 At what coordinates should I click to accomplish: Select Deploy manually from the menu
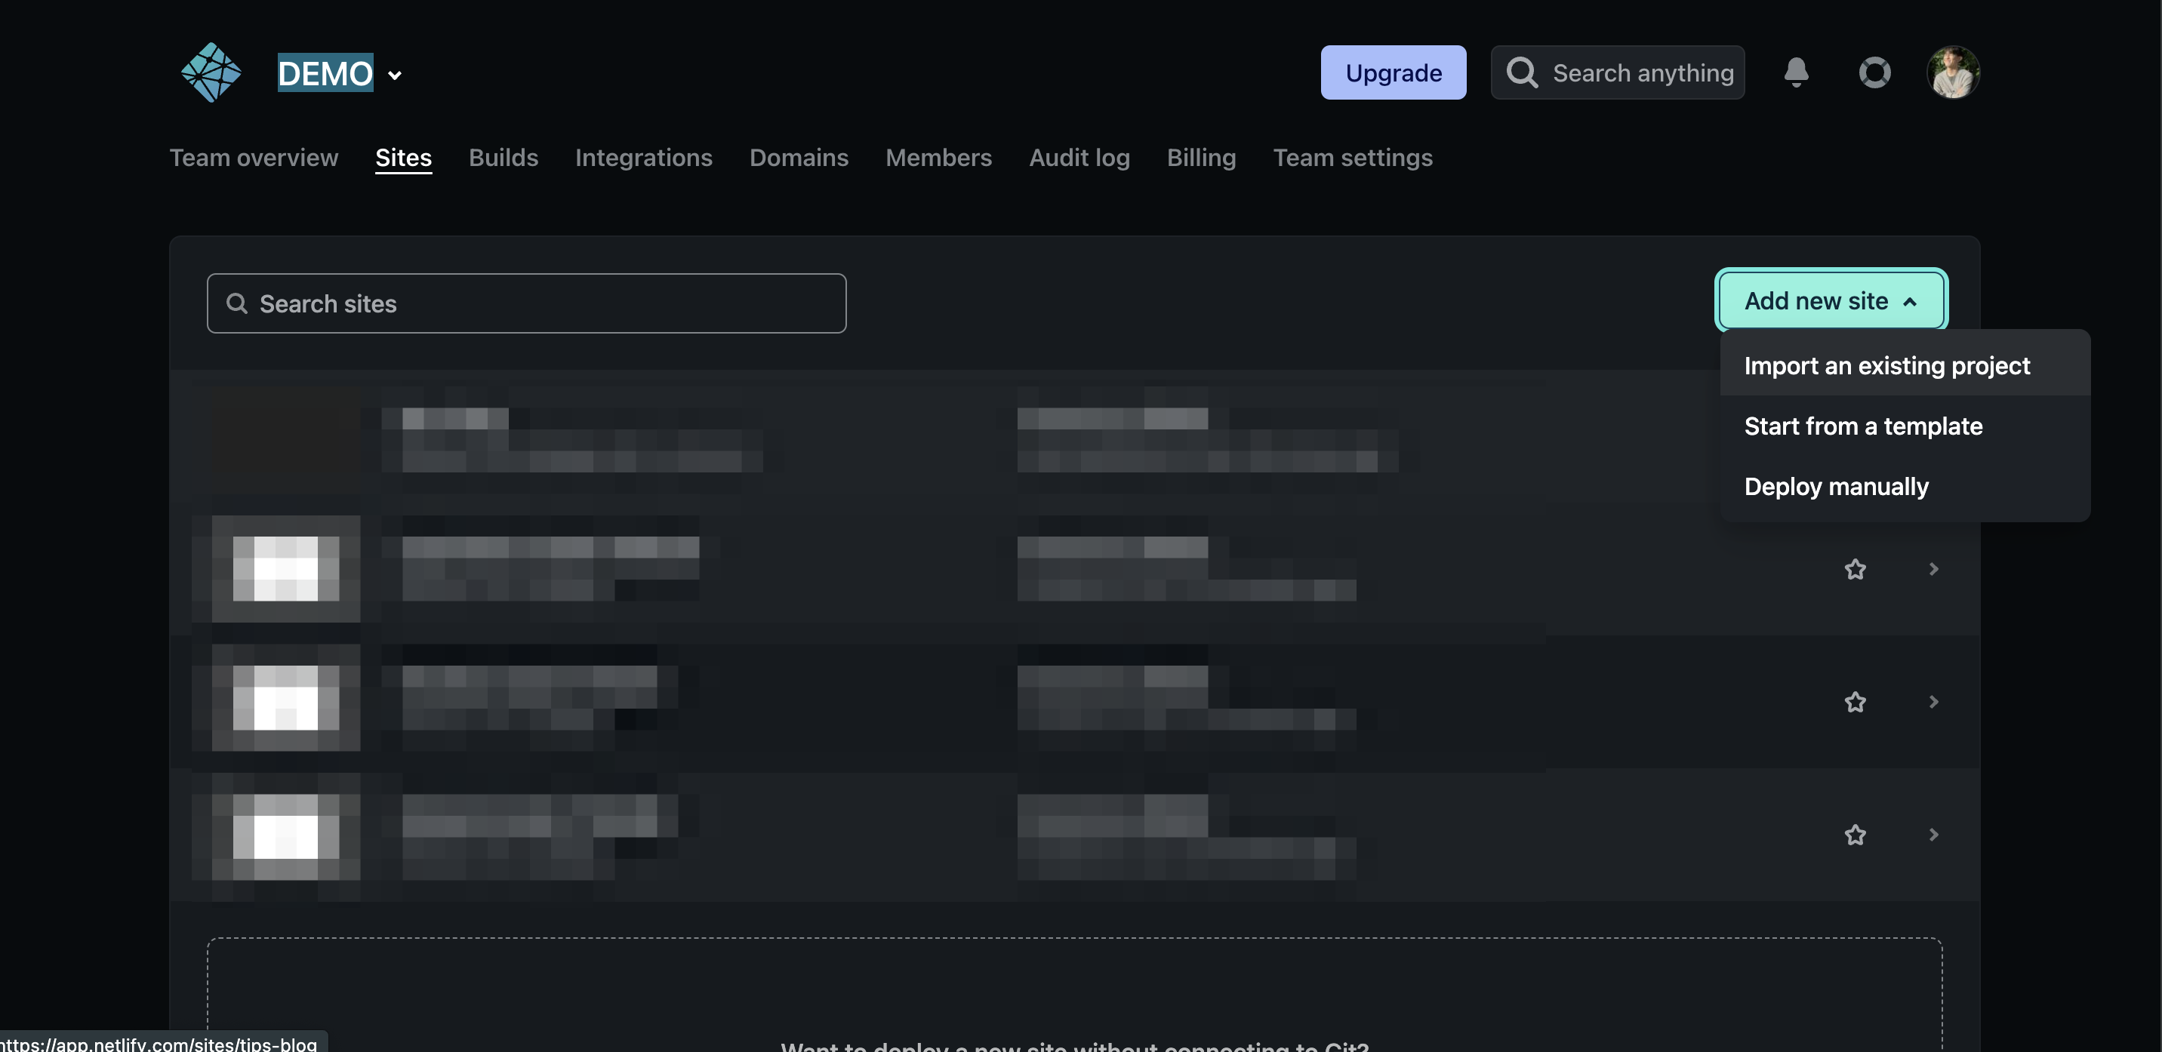[x=1905, y=486]
